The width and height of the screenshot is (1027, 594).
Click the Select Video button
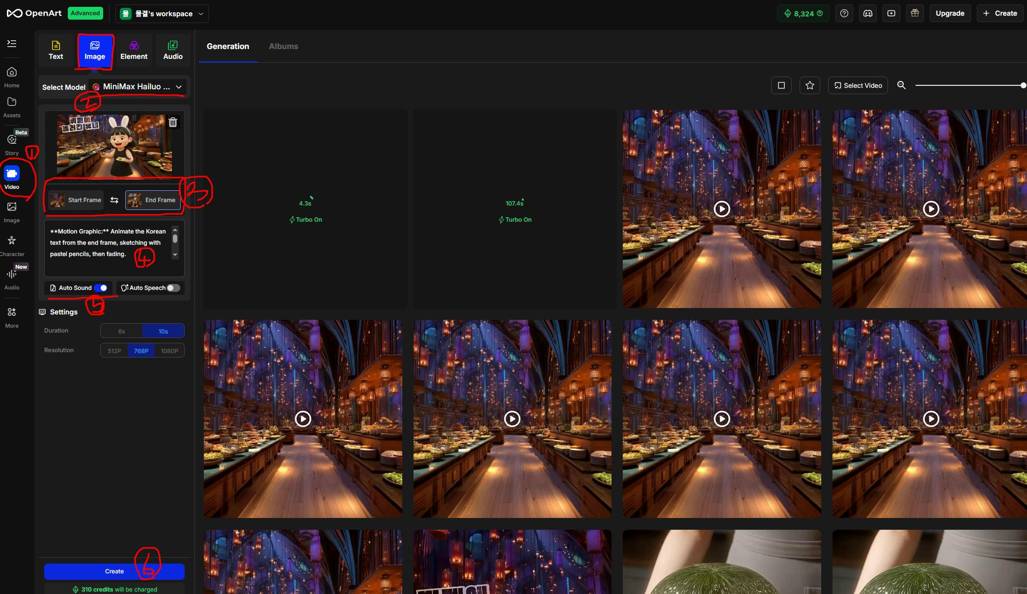(x=858, y=85)
